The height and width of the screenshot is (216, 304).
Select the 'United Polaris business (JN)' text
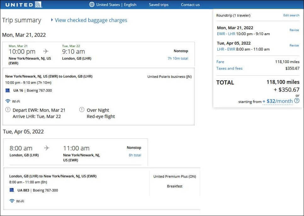click(169, 77)
